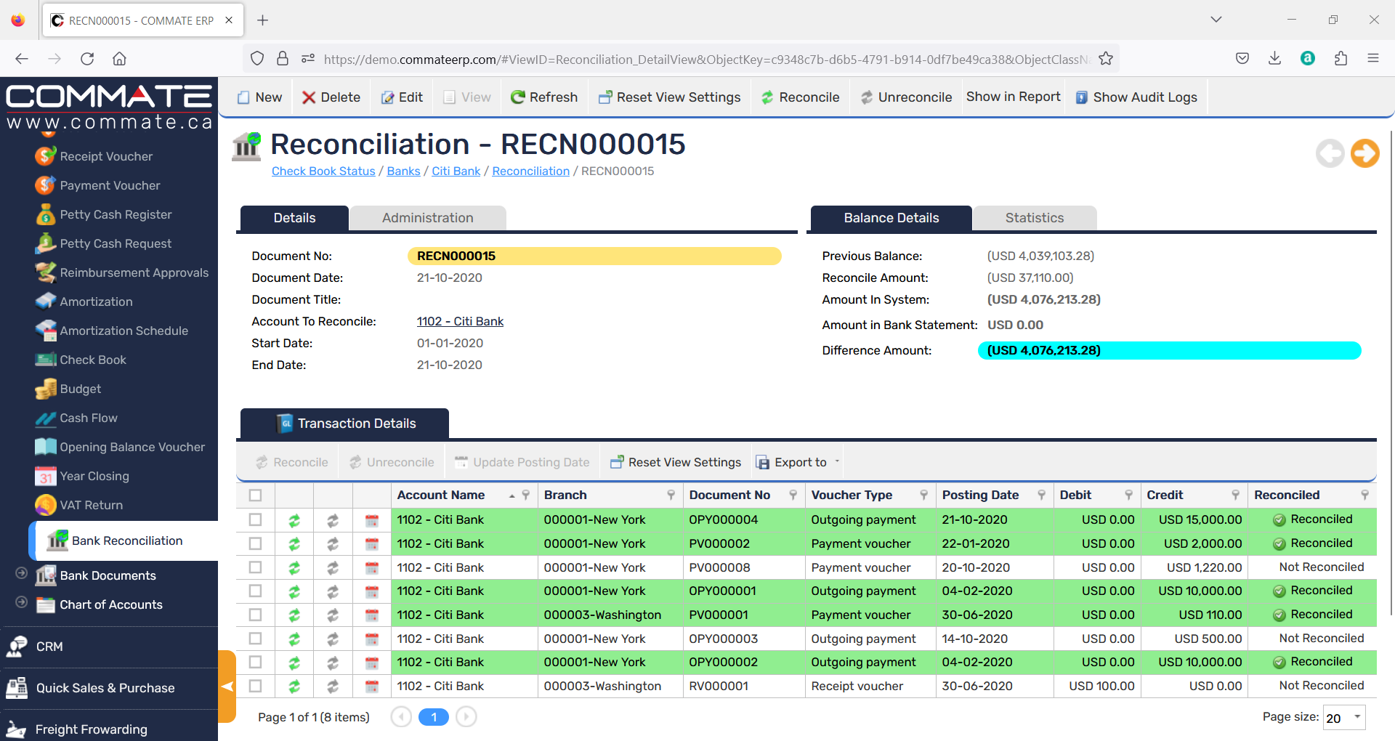This screenshot has width=1395, height=741.
Task: Select Transaction Details tab
Action: click(344, 424)
